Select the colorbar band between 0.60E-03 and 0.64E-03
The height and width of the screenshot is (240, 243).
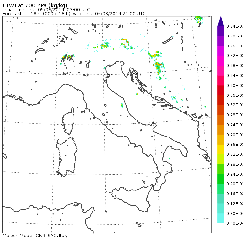tap(221, 80)
